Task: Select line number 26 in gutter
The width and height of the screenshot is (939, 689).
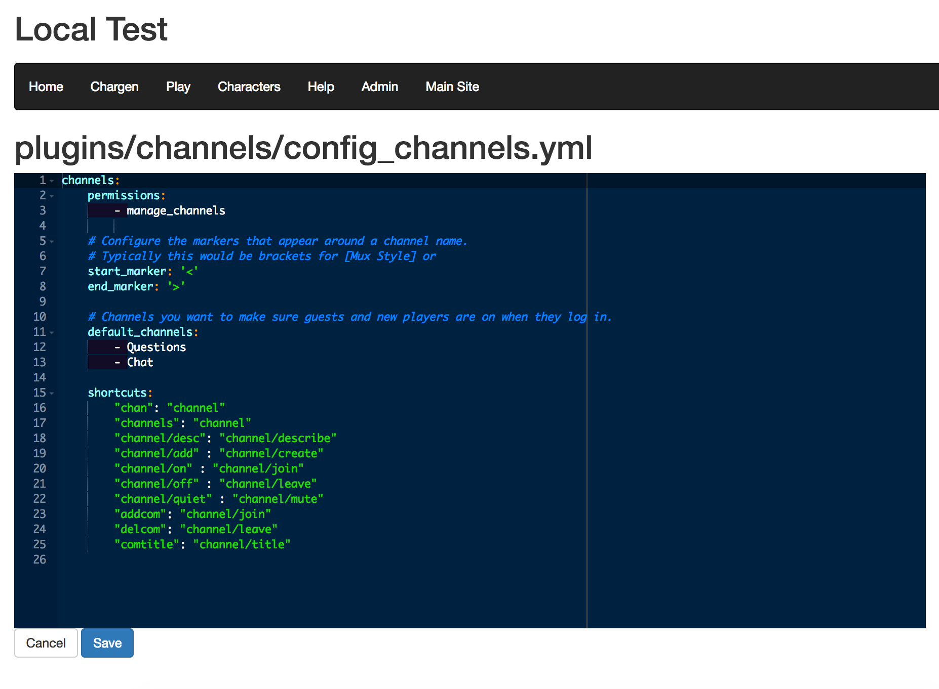Action: click(x=40, y=560)
